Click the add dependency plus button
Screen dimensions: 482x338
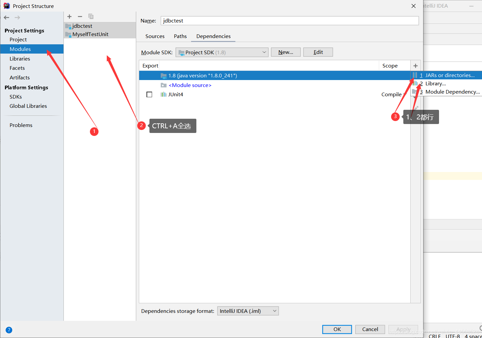click(x=416, y=66)
